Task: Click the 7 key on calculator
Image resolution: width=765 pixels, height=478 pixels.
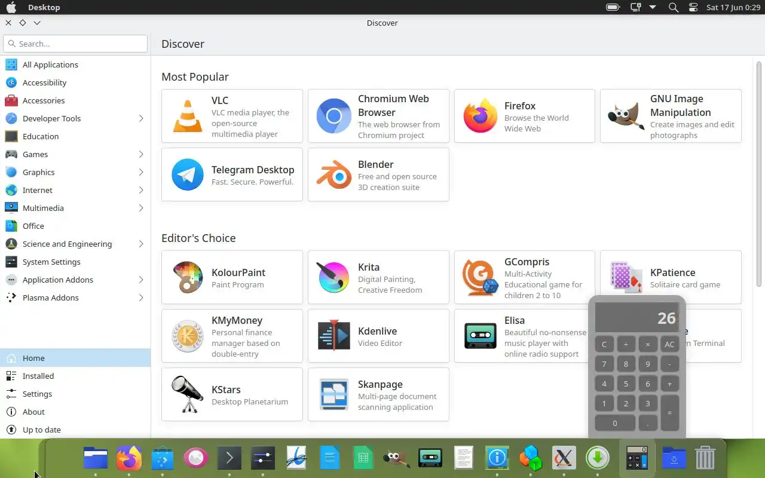Action: 604,364
